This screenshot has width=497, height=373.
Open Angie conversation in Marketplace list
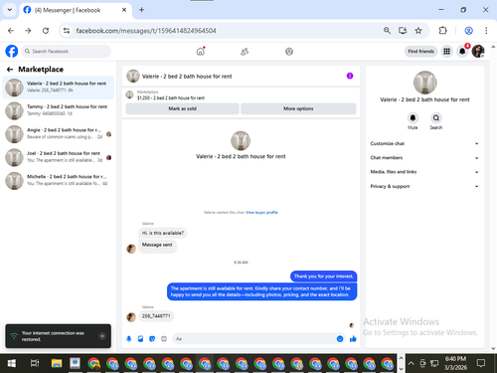click(x=59, y=133)
